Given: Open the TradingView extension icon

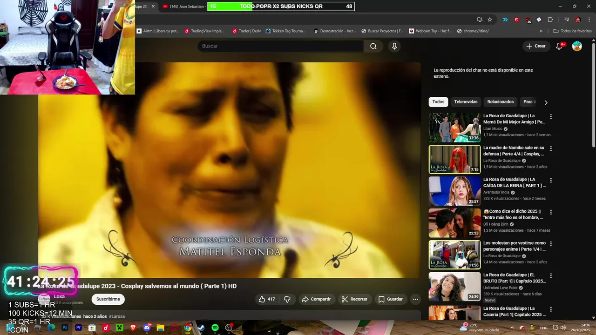Looking at the screenshot, I should point(505,20).
